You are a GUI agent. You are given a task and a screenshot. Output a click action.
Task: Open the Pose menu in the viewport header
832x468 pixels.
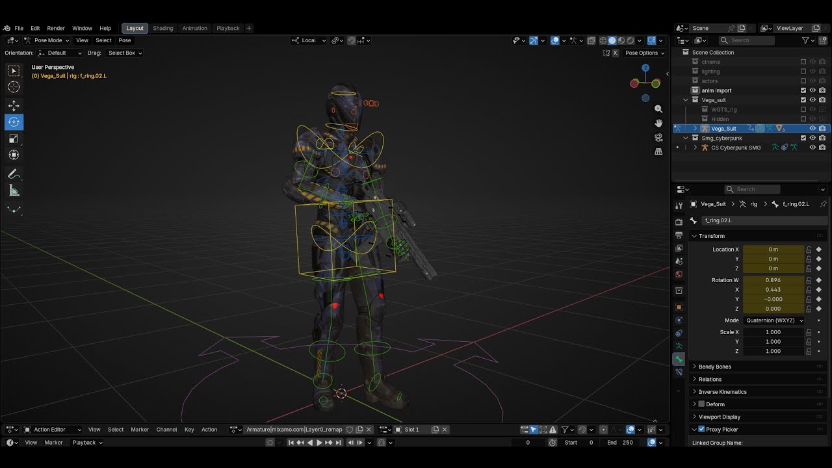click(x=125, y=40)
